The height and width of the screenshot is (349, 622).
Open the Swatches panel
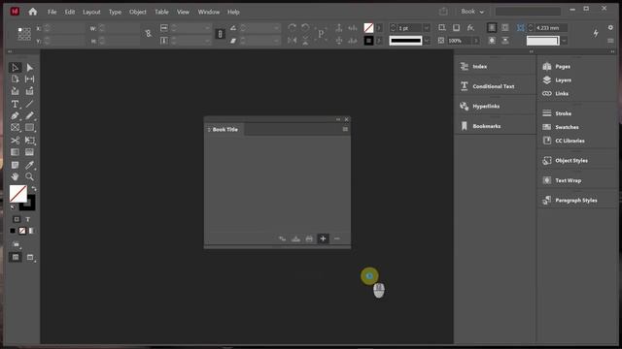567,127
